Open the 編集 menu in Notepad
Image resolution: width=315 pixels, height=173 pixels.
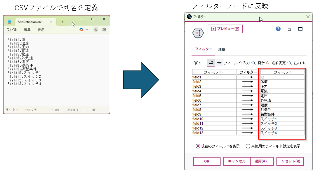pos(27,30)
